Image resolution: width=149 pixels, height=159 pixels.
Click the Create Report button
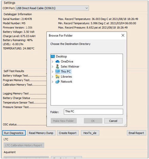click(68, 133)
